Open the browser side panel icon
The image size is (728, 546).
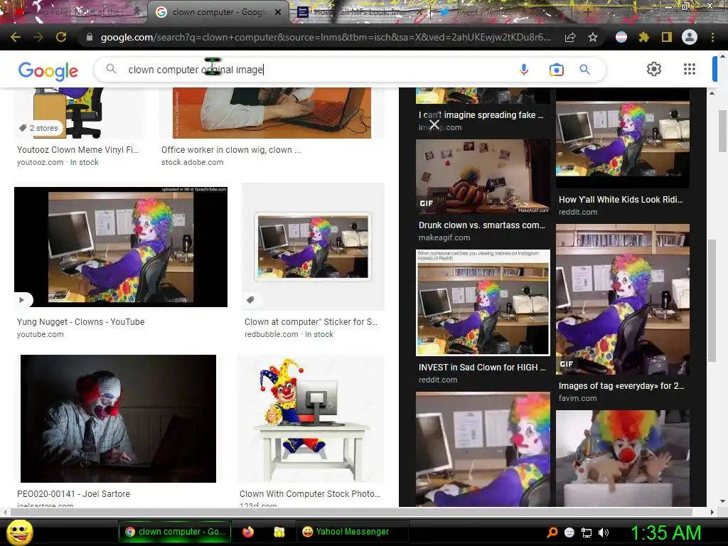(667, 37)
